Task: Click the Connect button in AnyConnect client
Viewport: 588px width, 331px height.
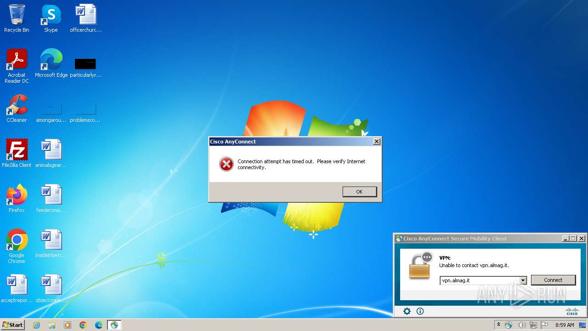Action: [553, 280]
